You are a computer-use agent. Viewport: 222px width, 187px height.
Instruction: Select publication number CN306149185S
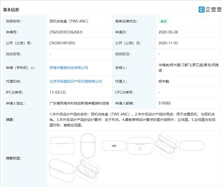pos(62,43)
